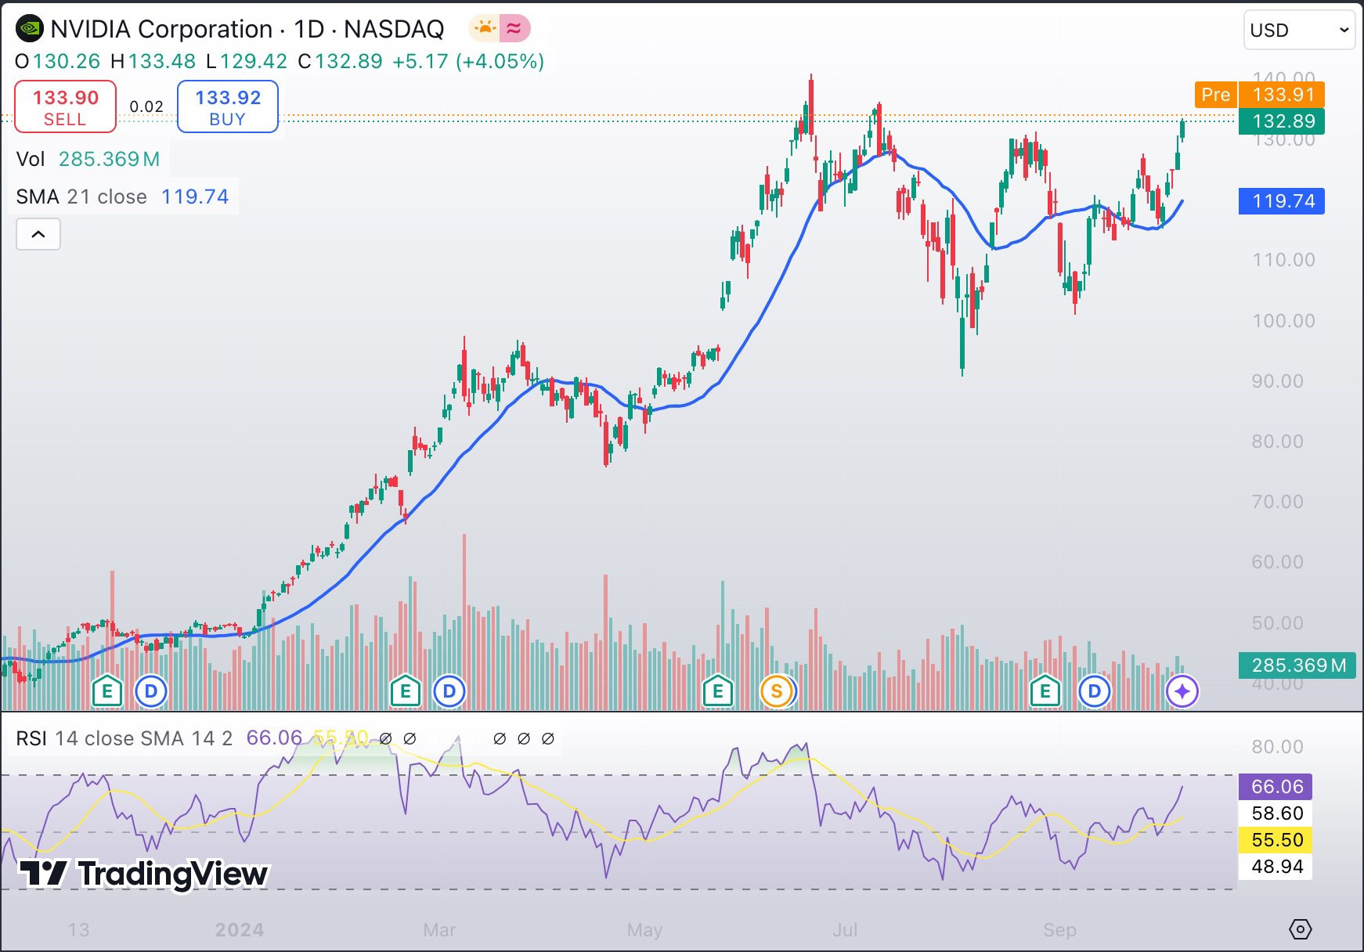Screen dimensions: 1364x952
Task: Click the 133.92 BUY button
Action: pos(228,106)
